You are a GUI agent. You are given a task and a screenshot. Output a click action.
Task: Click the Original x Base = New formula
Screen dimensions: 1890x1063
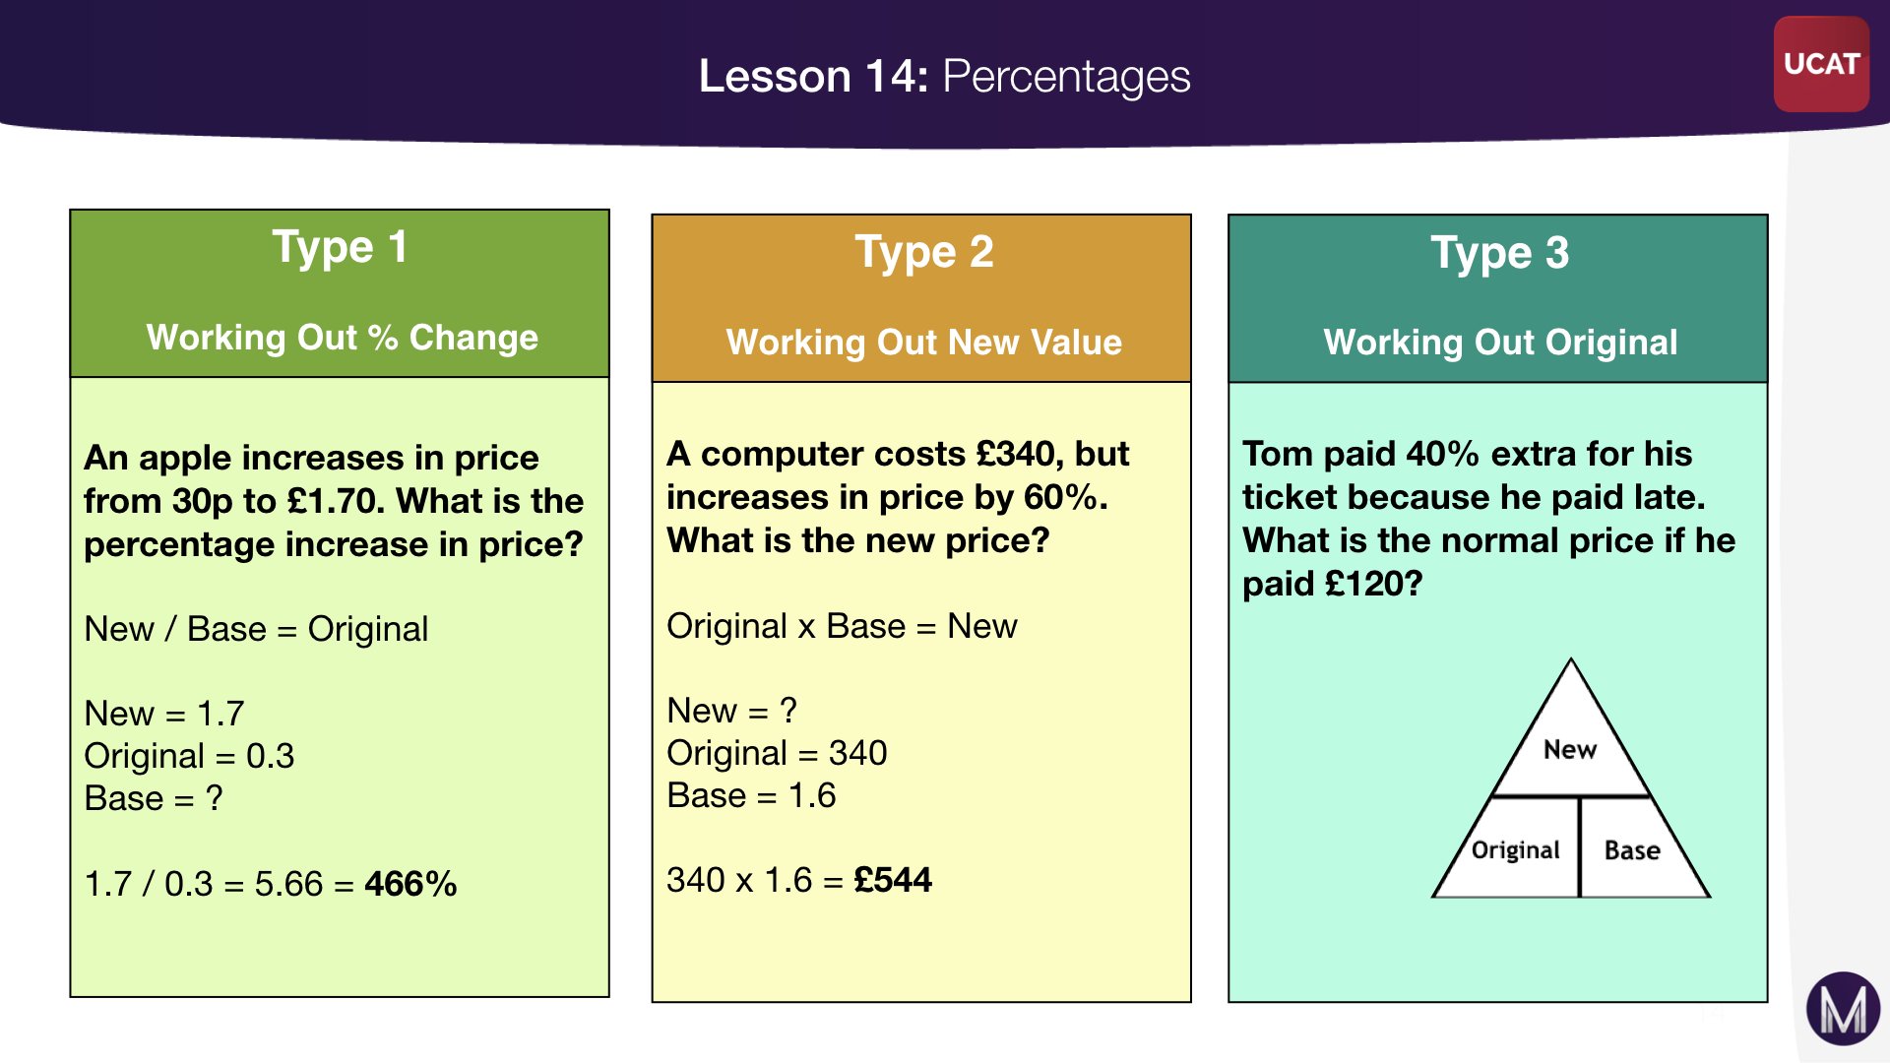(842, 626)
